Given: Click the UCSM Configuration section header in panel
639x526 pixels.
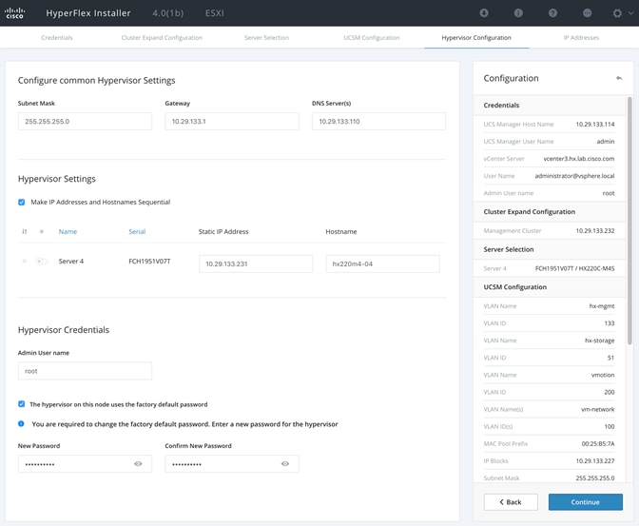Looking at the screenshot, I should 550,287.
